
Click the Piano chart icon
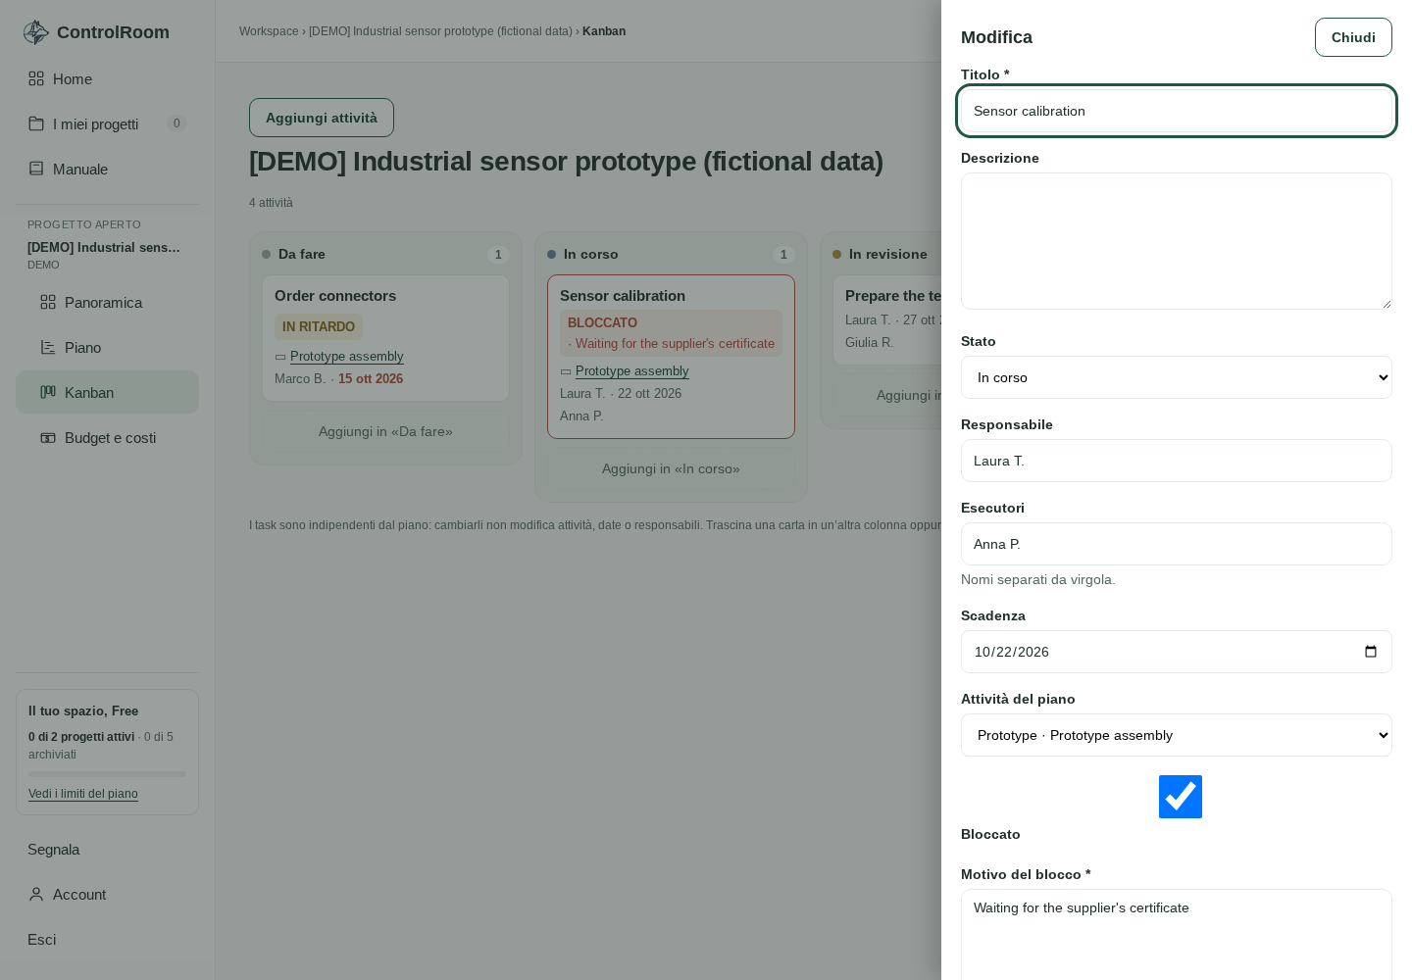(x=48, y=347)
